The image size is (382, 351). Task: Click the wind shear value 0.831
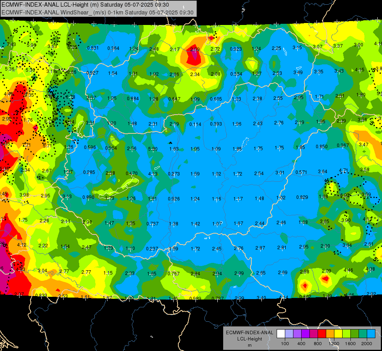point(93,48)
